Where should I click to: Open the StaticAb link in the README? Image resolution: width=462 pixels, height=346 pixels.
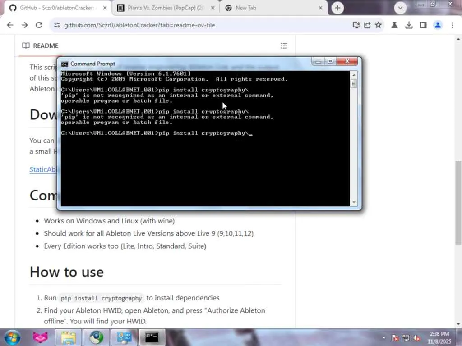[43, 169]
